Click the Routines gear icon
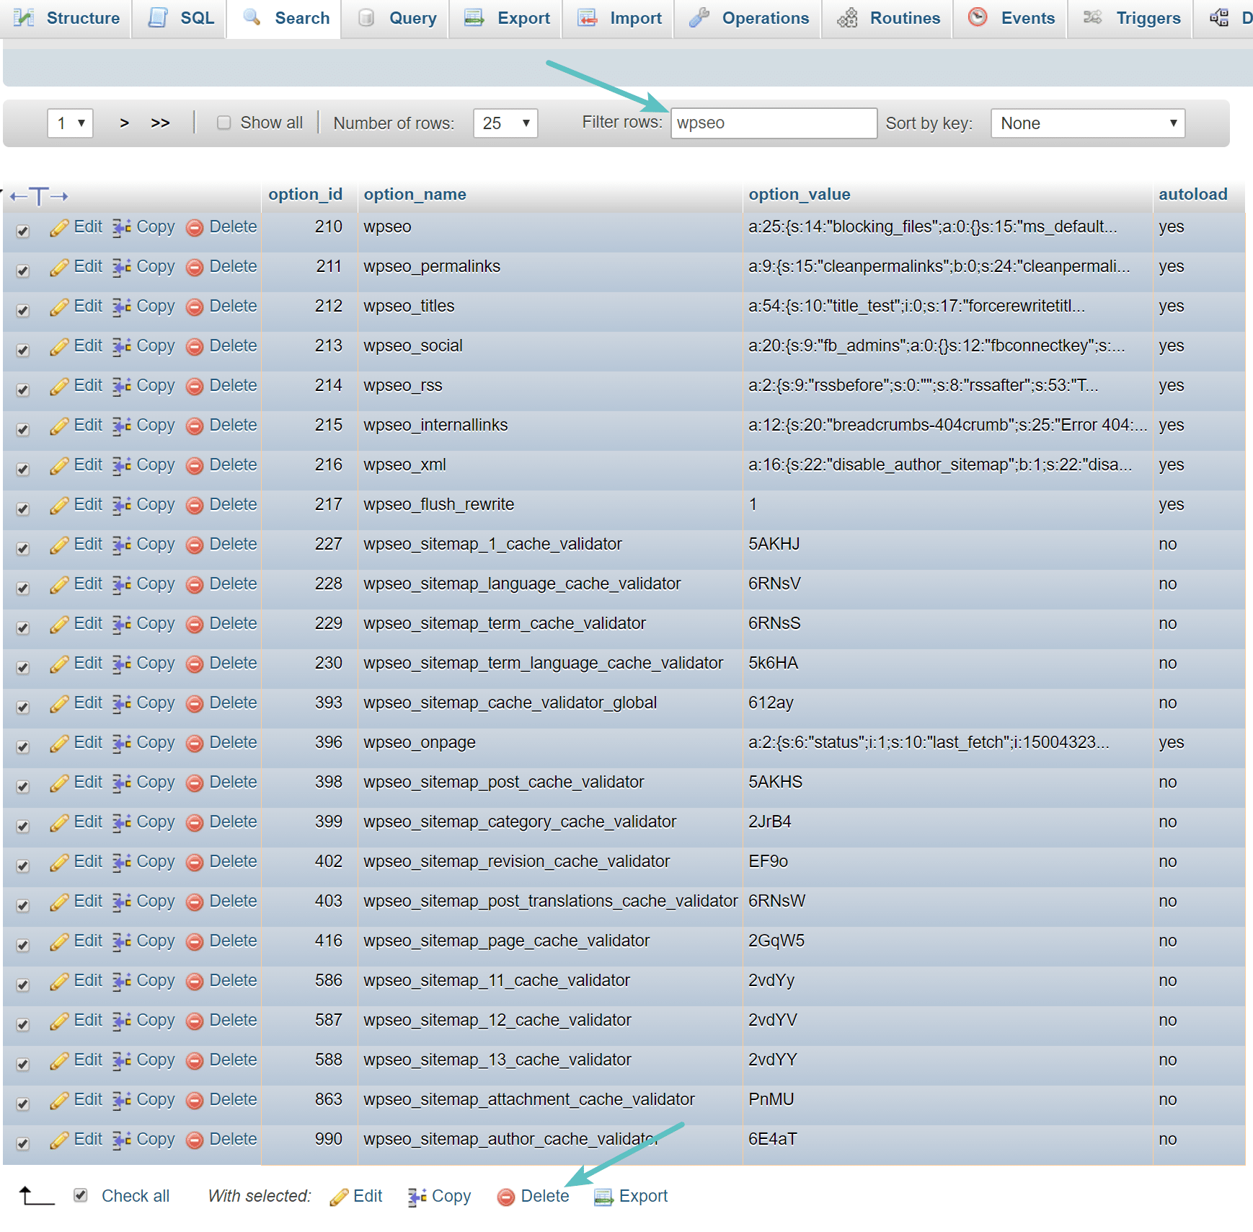The width and height of the screenshot is (1253, 1232). [848, 18]
